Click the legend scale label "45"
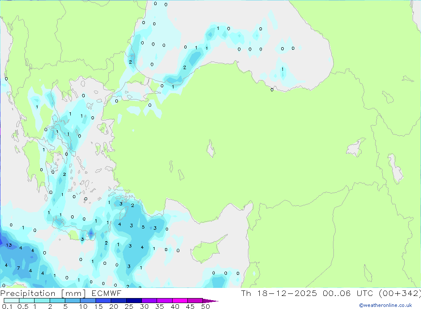This screenshot has height=309, width=421. tap(190, 306)
